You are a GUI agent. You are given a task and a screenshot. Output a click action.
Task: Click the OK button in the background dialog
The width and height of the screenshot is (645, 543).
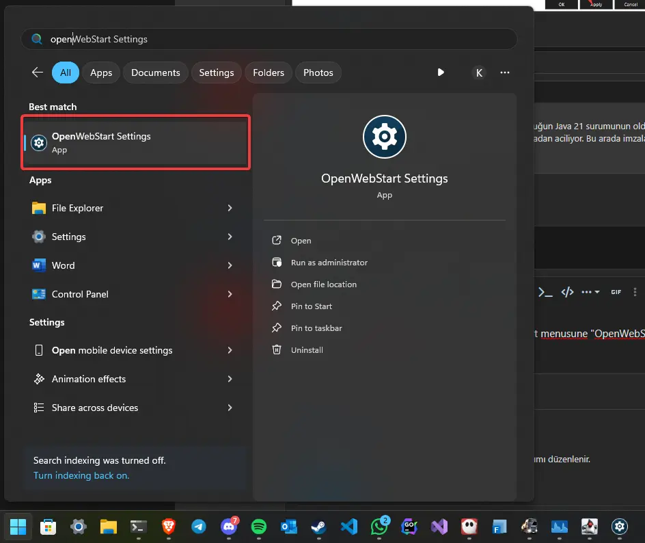click(x=562, y=5)
